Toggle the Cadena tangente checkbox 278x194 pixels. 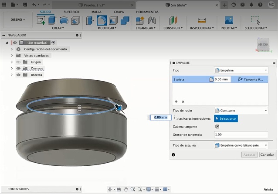[x=217, y=126]
